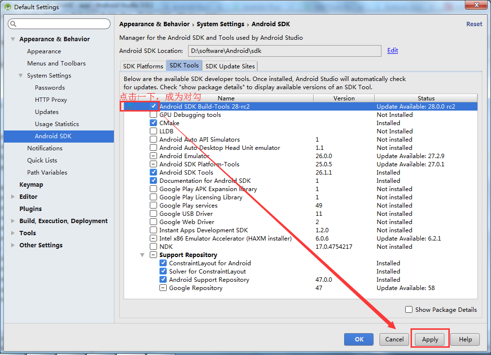Focus the settings search field
Screen dimensions: 491x355
[59, 24]
